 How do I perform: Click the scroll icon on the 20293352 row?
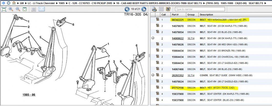click(x=157, y=75)
